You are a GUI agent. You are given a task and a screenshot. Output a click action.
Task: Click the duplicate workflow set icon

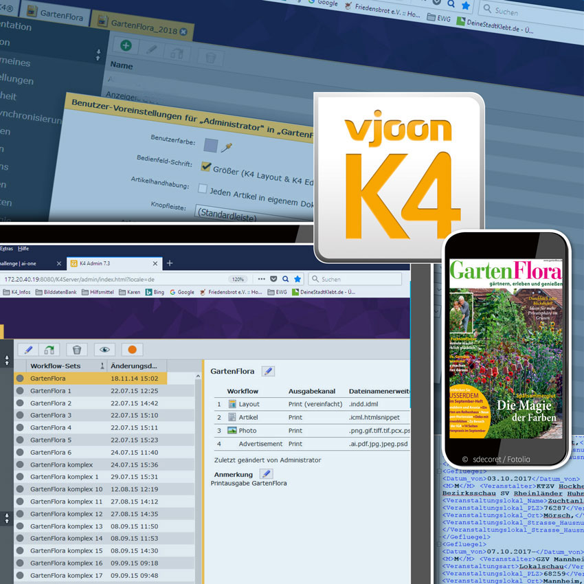coord(50,350)
